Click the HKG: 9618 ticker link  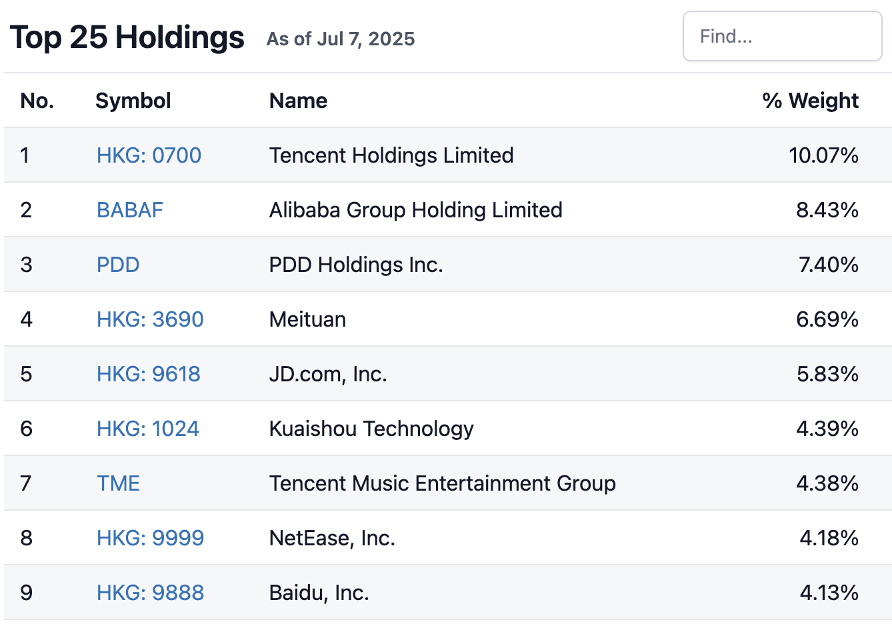pos(149,374)
